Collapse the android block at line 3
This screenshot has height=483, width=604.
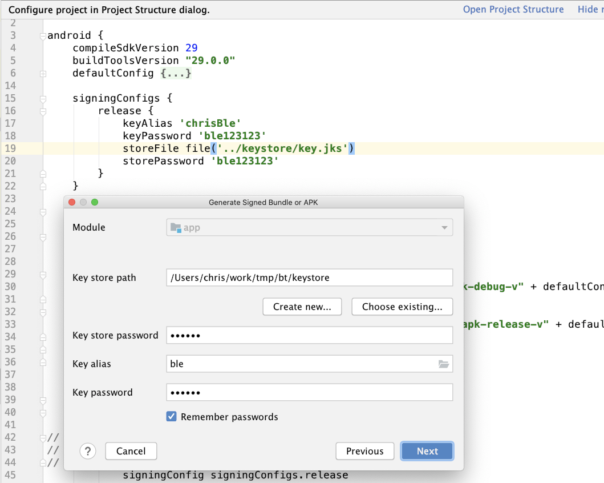click(43, 36)
